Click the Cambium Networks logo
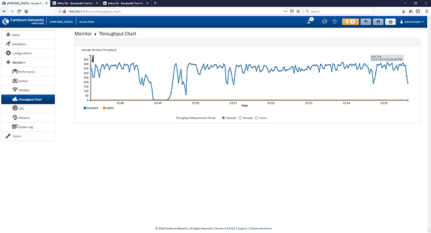Image resolution: width=431 pixels, height=233 pixels. 23,21
